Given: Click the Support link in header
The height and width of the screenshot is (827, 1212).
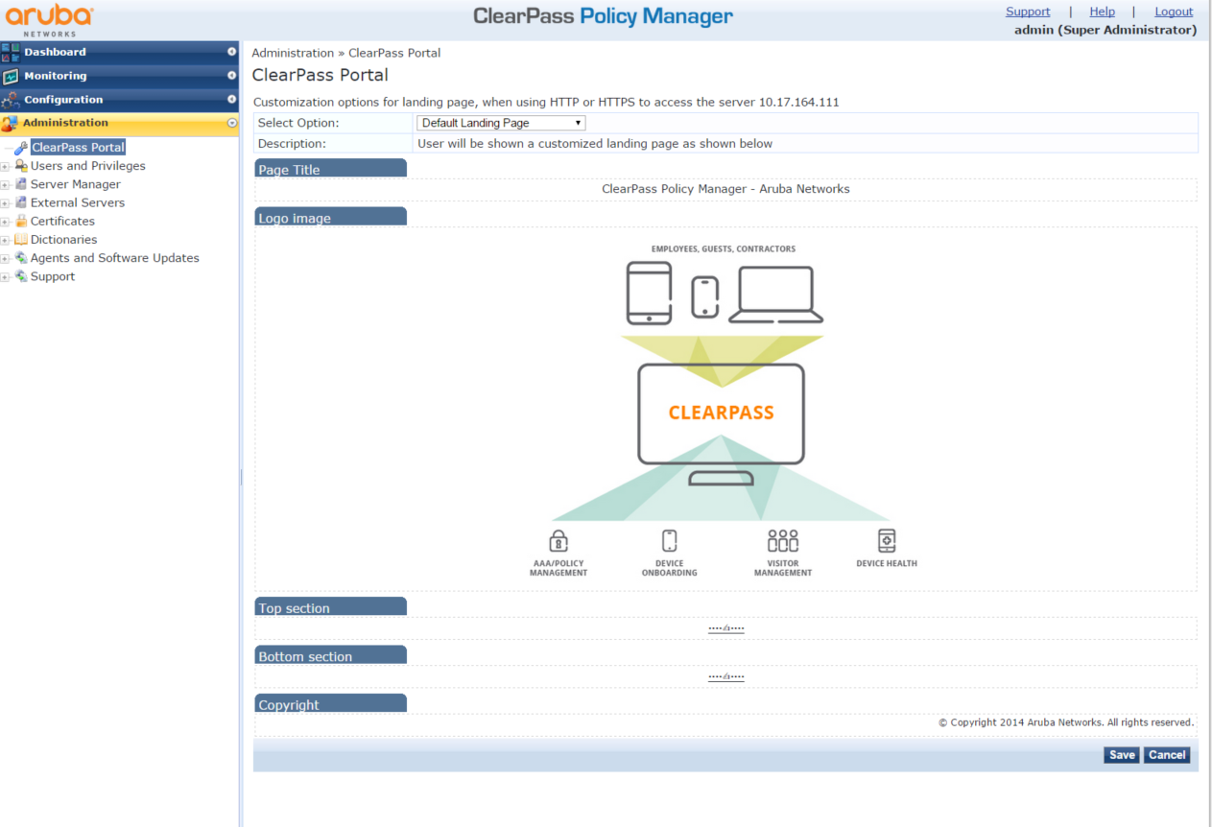Looking at the screenshot, I should click(x=1028, y=12).
